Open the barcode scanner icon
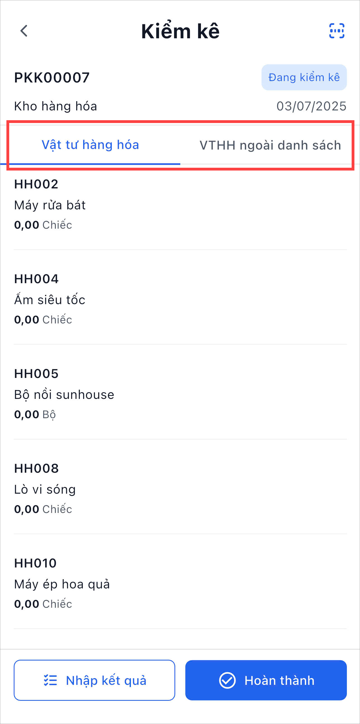The width and height of the screenshot is (360, 724). pyautogui.click(x=337, y=31)
